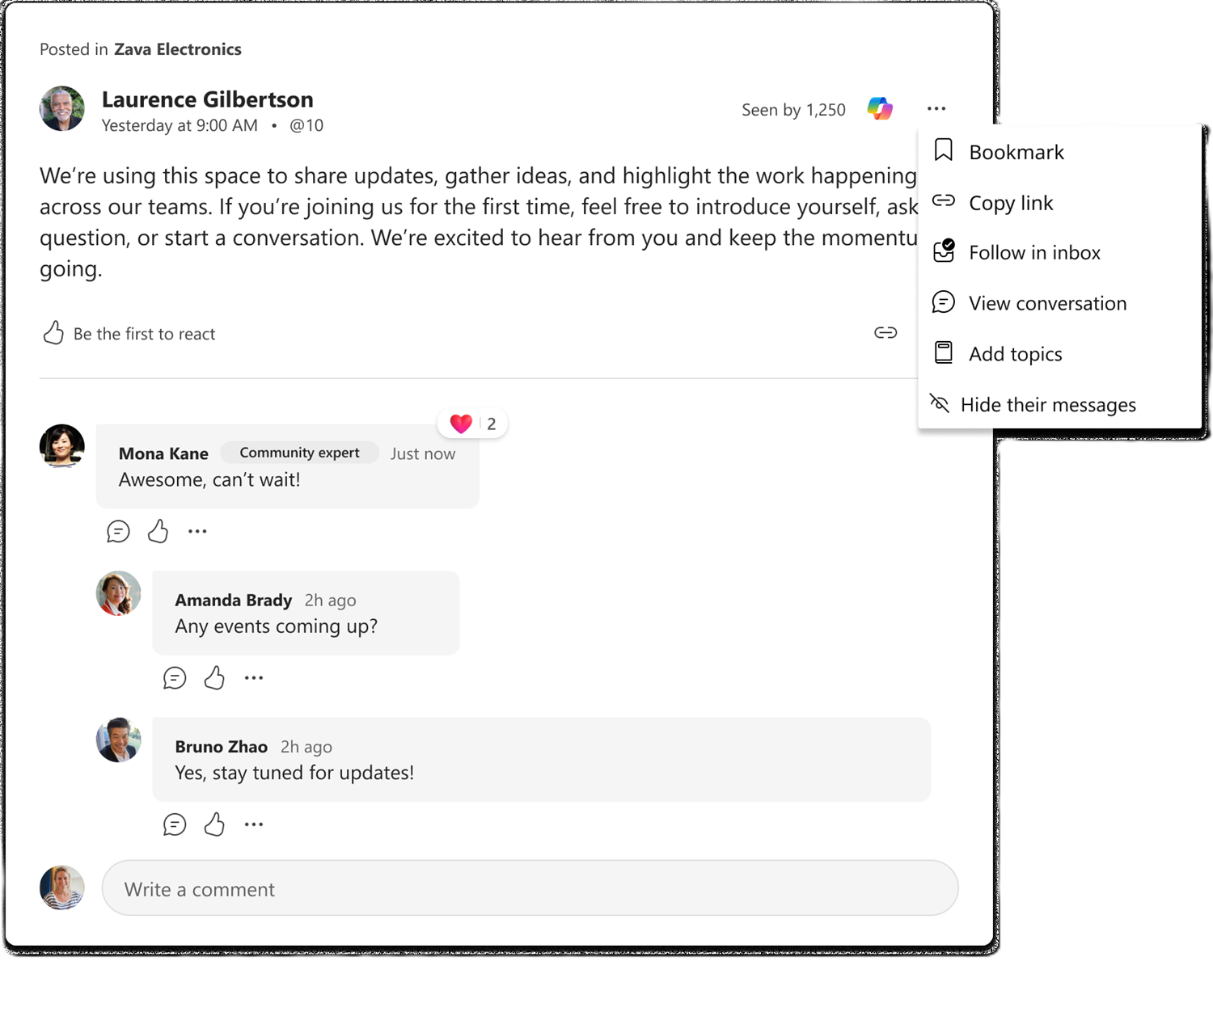
Task: Expand more options under Bruno Zhao's comment
Action: click(254, 824)
